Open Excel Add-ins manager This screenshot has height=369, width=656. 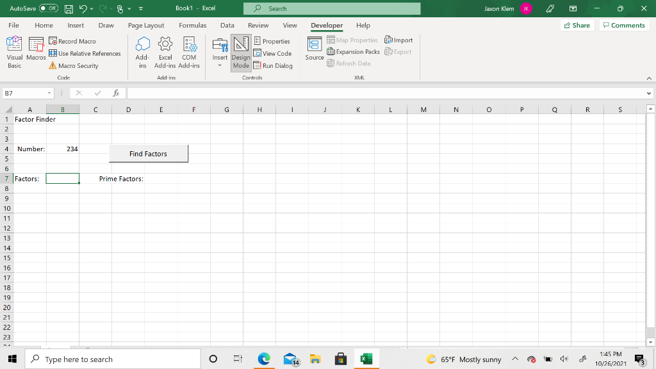(x=165, y=53)
